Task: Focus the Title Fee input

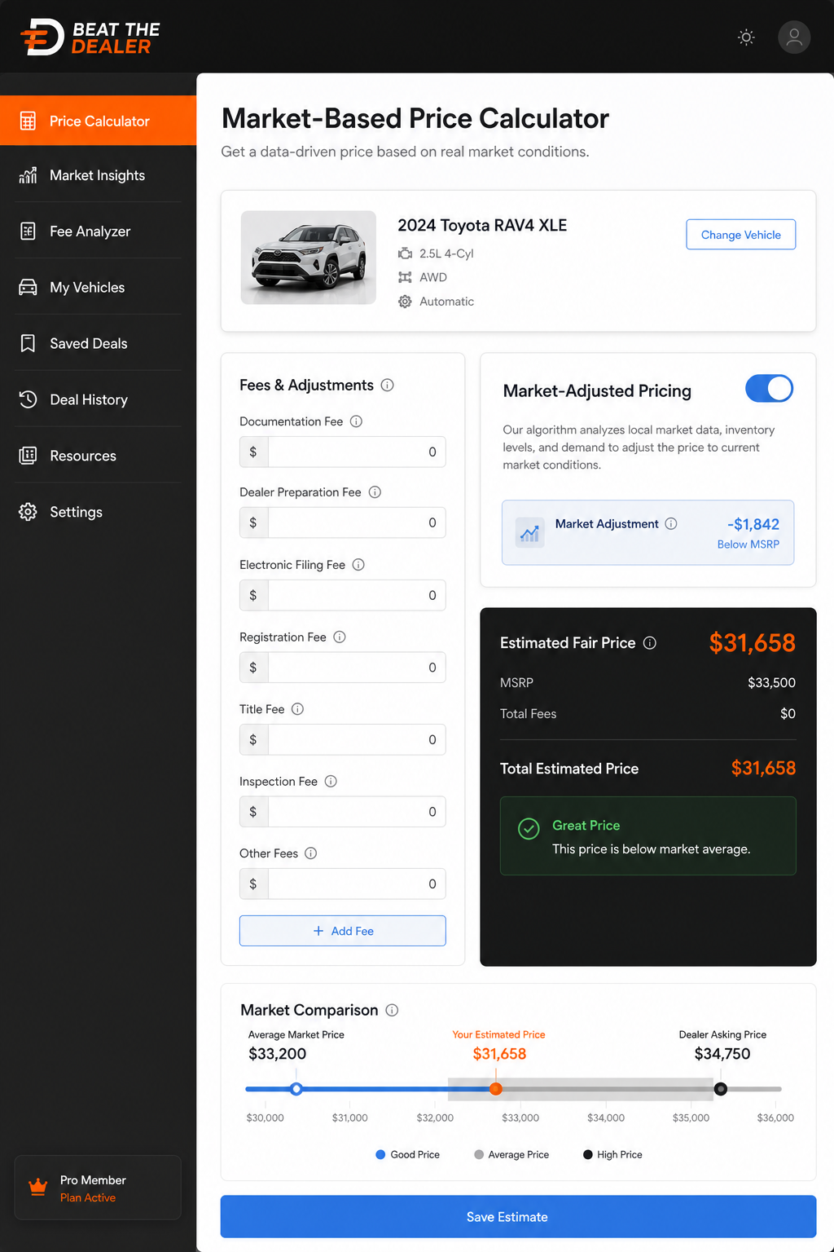Action: [x=343, y=739]
